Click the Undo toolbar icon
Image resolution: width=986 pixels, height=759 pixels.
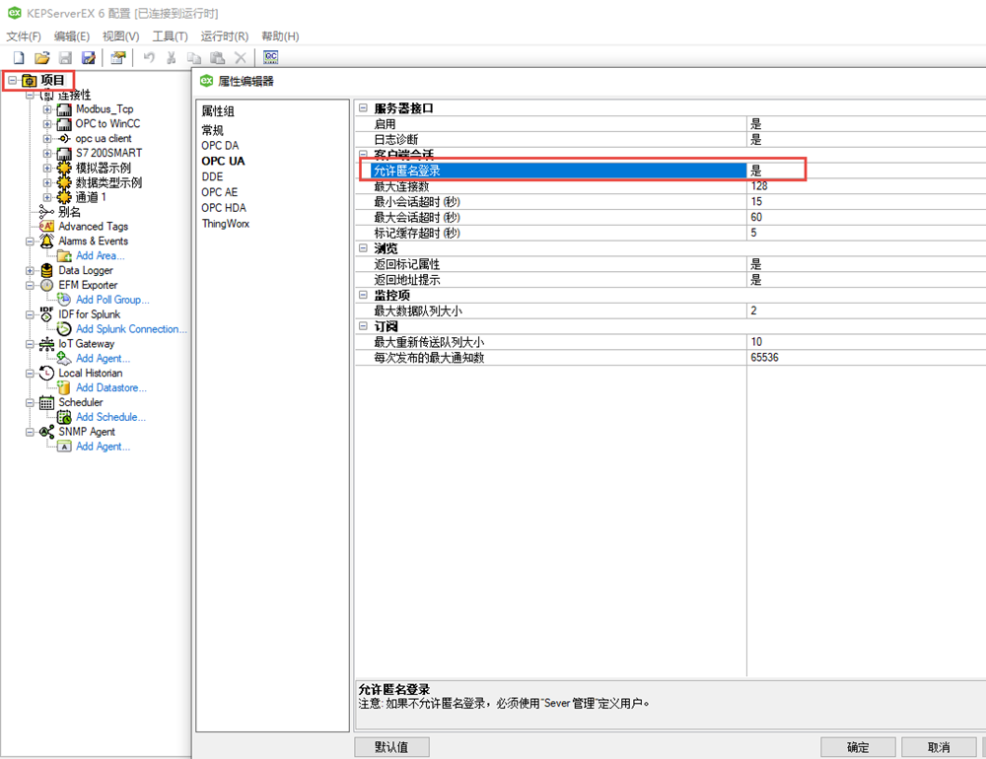(x=149, y=58)
